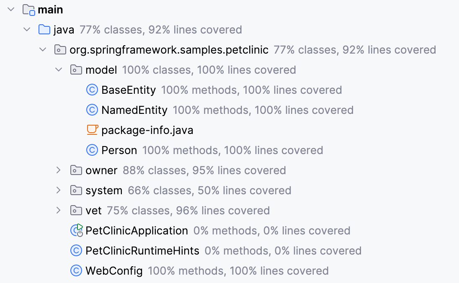Select the java source folder icon
This screenshot has height=283, width=459.
coord(43,29)
